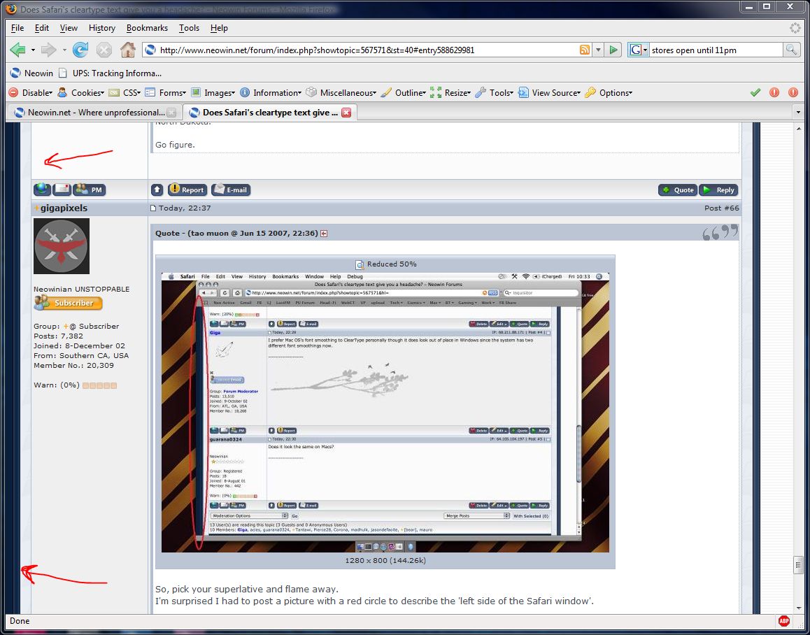Open the File menu
This screenshot has height=635, width=810.
[17, 28]
